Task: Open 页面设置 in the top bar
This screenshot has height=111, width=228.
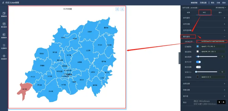Action: point(203,3)
